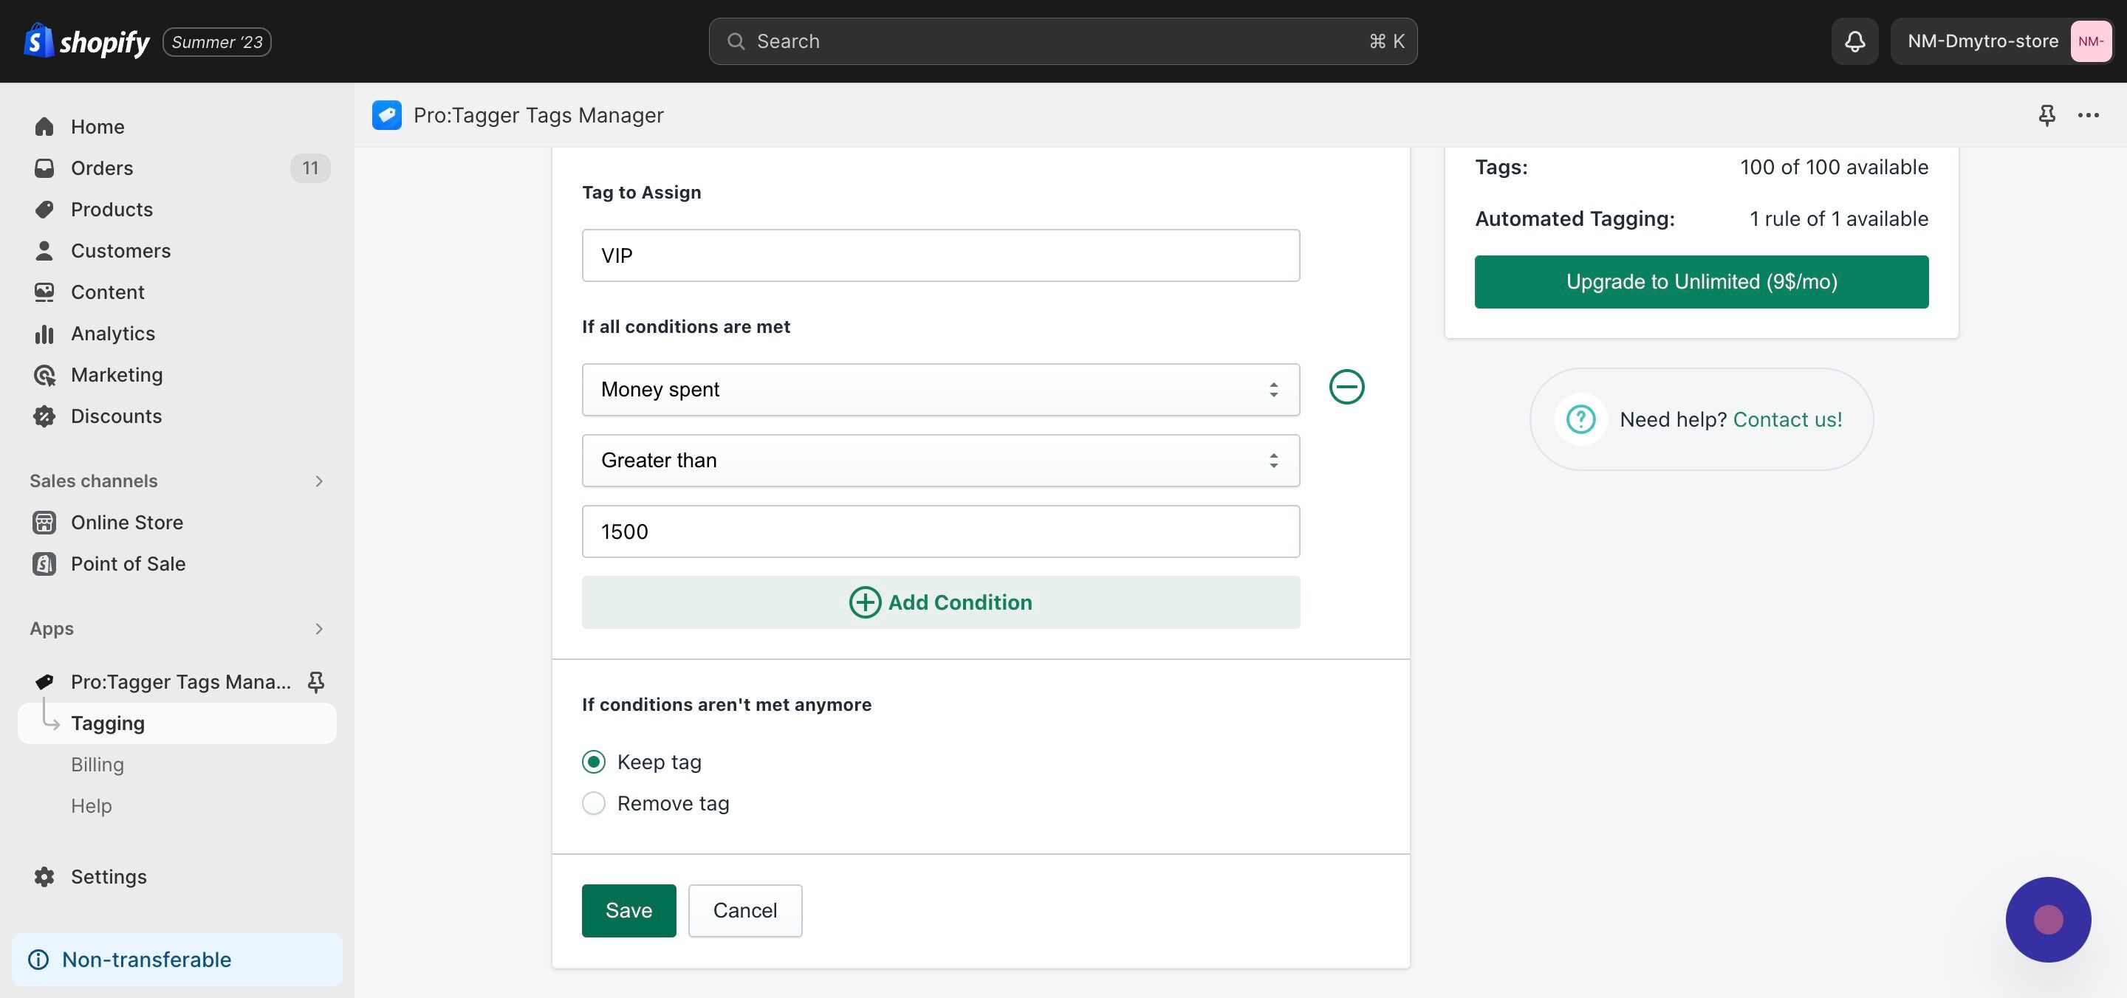Expand the Apps section

[x=319, y=629]
